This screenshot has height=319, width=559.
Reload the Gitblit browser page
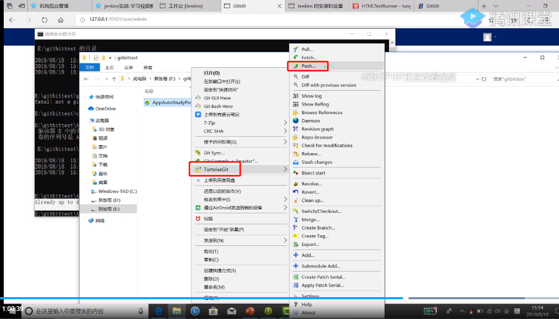tap(44, 20)
